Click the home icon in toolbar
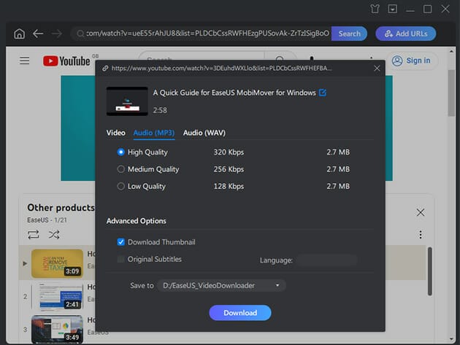The width and height of the screenshot is (460, 345). click(x=19, y=34)
